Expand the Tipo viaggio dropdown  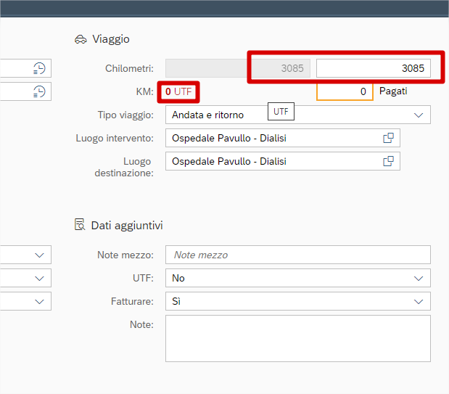418,115
